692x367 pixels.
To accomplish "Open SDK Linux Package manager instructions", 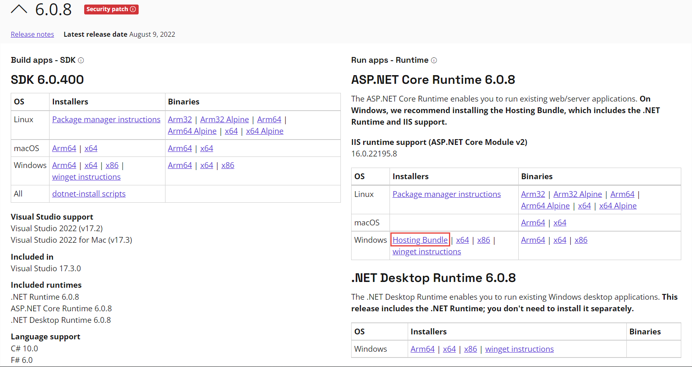I will coord(106,119).
